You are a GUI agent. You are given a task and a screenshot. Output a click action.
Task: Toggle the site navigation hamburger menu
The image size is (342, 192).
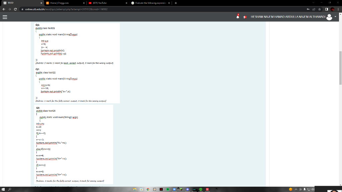(x=5, y=18)
